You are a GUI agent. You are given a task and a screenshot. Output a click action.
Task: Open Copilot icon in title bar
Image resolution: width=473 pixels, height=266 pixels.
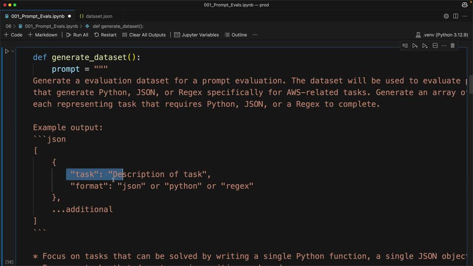pos(465,5)
